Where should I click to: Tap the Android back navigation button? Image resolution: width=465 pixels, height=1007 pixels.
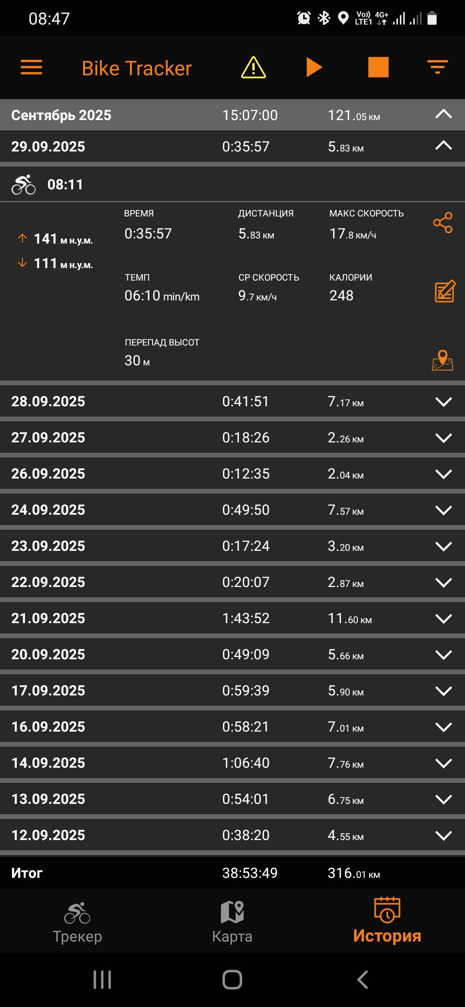pos(363,980)
